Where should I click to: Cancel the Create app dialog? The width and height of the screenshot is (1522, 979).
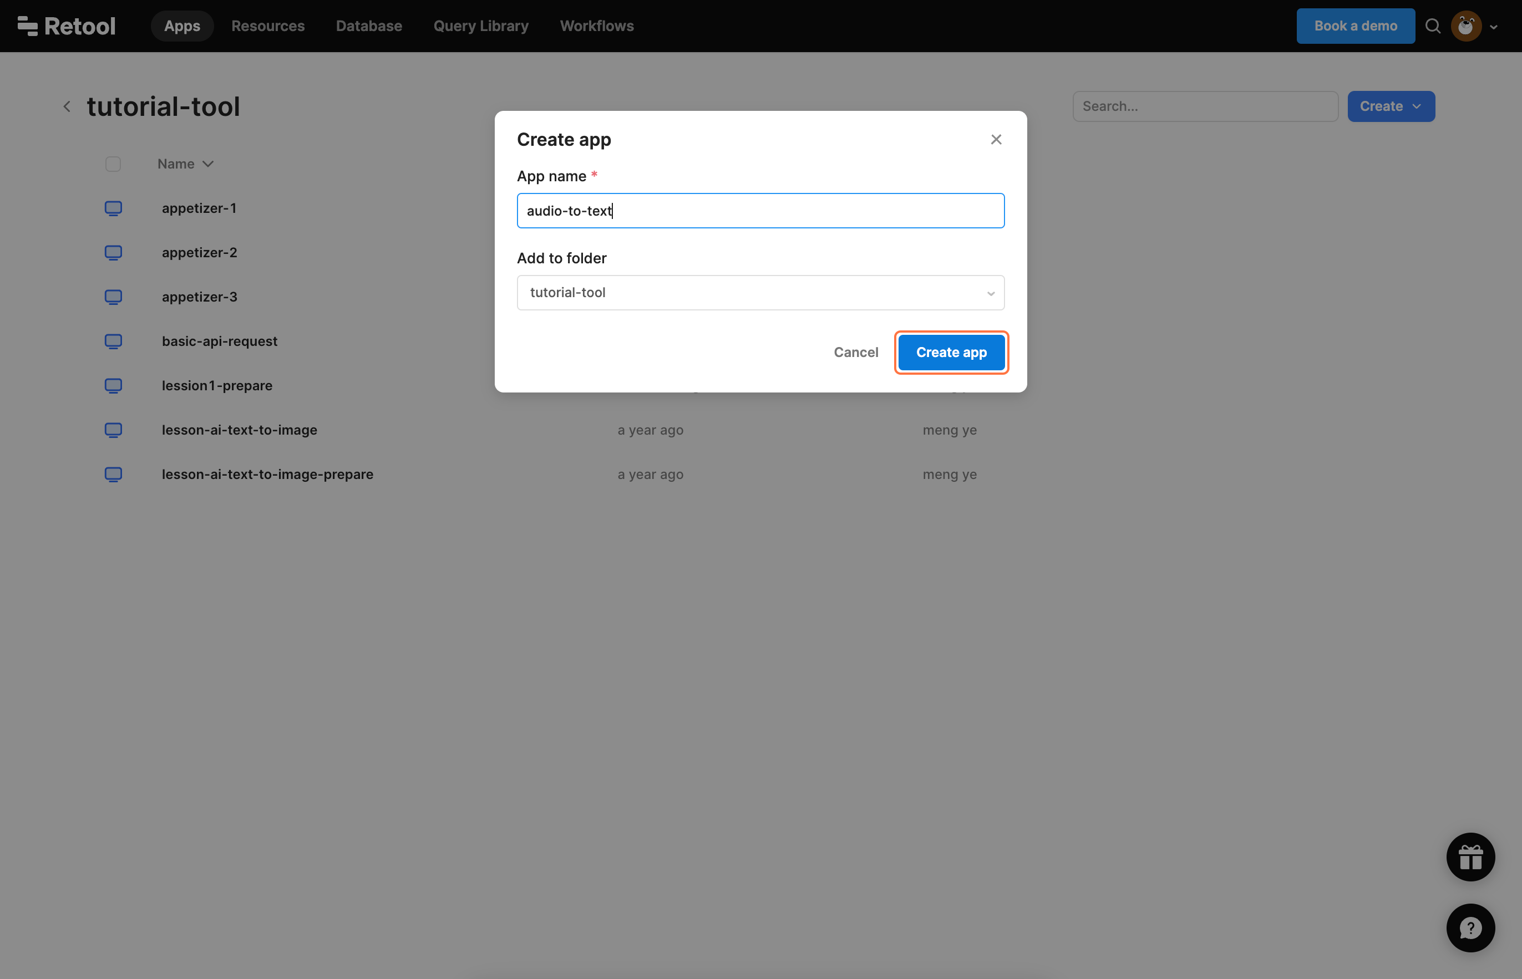pos(855,352)
